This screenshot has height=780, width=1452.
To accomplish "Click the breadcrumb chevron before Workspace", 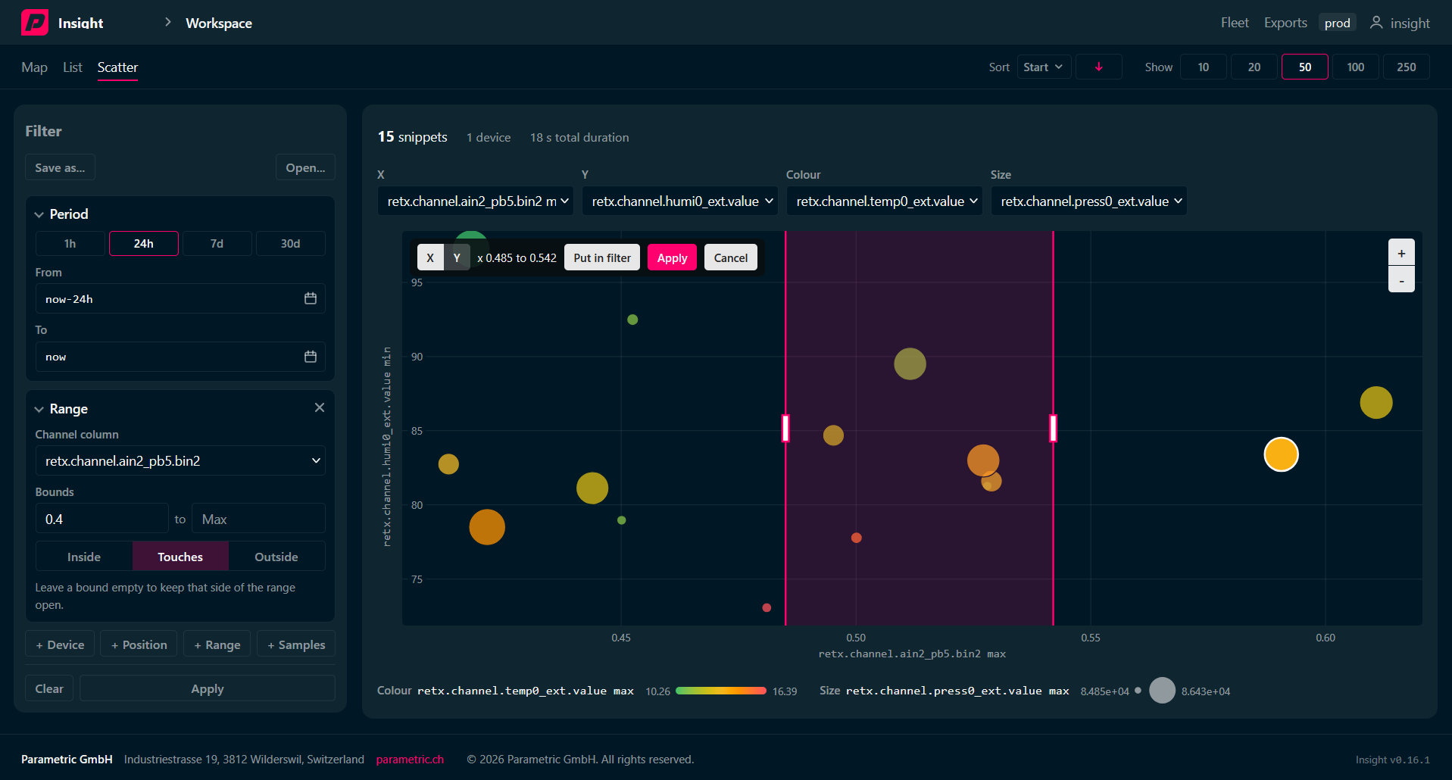I will (167, 23).
